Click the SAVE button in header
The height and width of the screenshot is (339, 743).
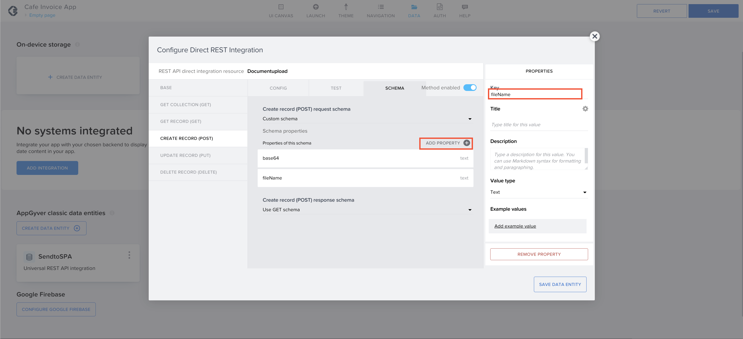coord(713,11)
